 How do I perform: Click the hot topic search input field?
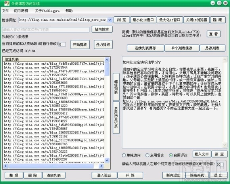coord(46,29)
